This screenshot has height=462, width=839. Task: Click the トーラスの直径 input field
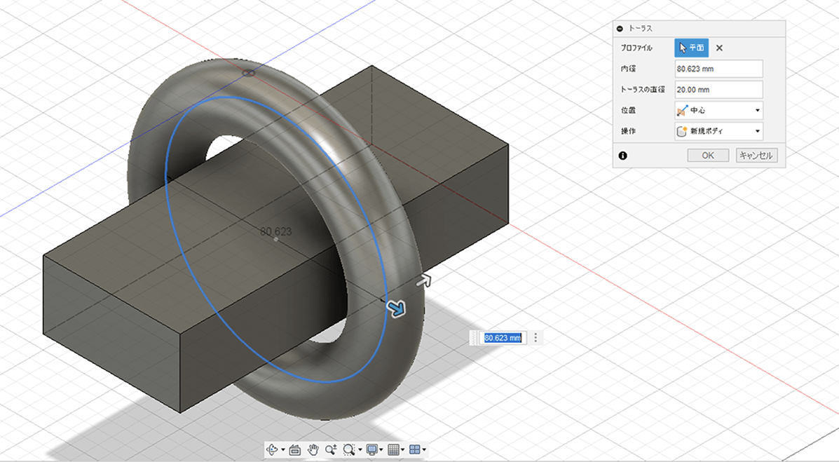[x=718, y=90]
